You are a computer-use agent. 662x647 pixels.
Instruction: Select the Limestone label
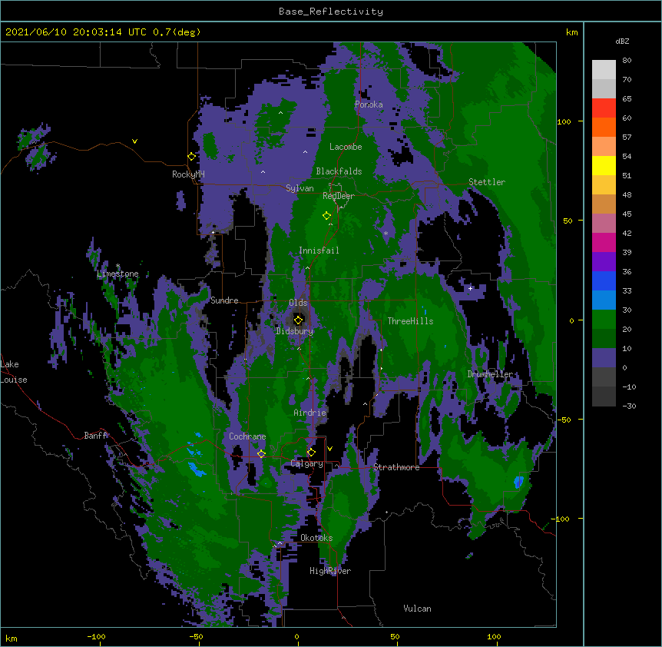click(x=118, y=274)
